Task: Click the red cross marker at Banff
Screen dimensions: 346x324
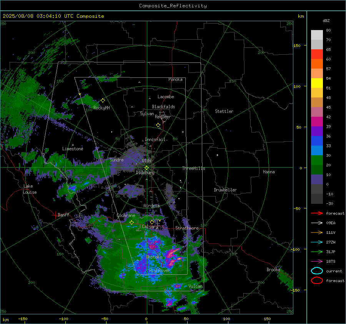Action: click(55, 215)
